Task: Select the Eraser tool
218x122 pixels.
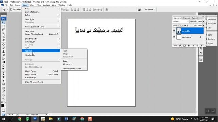Action: [4, 59]
